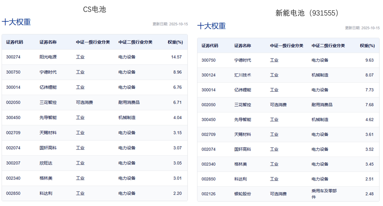This screenshot has width=383, height=206.
Task: Click the stock name 银轮股份
Action: coord(242,194)
